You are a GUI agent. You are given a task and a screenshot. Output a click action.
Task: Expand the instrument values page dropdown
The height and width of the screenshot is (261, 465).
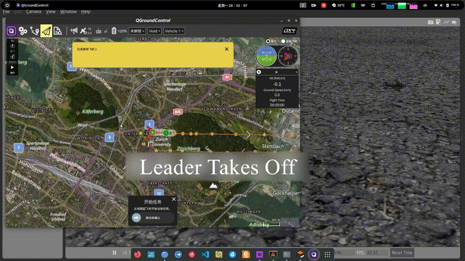click(296, 72)
